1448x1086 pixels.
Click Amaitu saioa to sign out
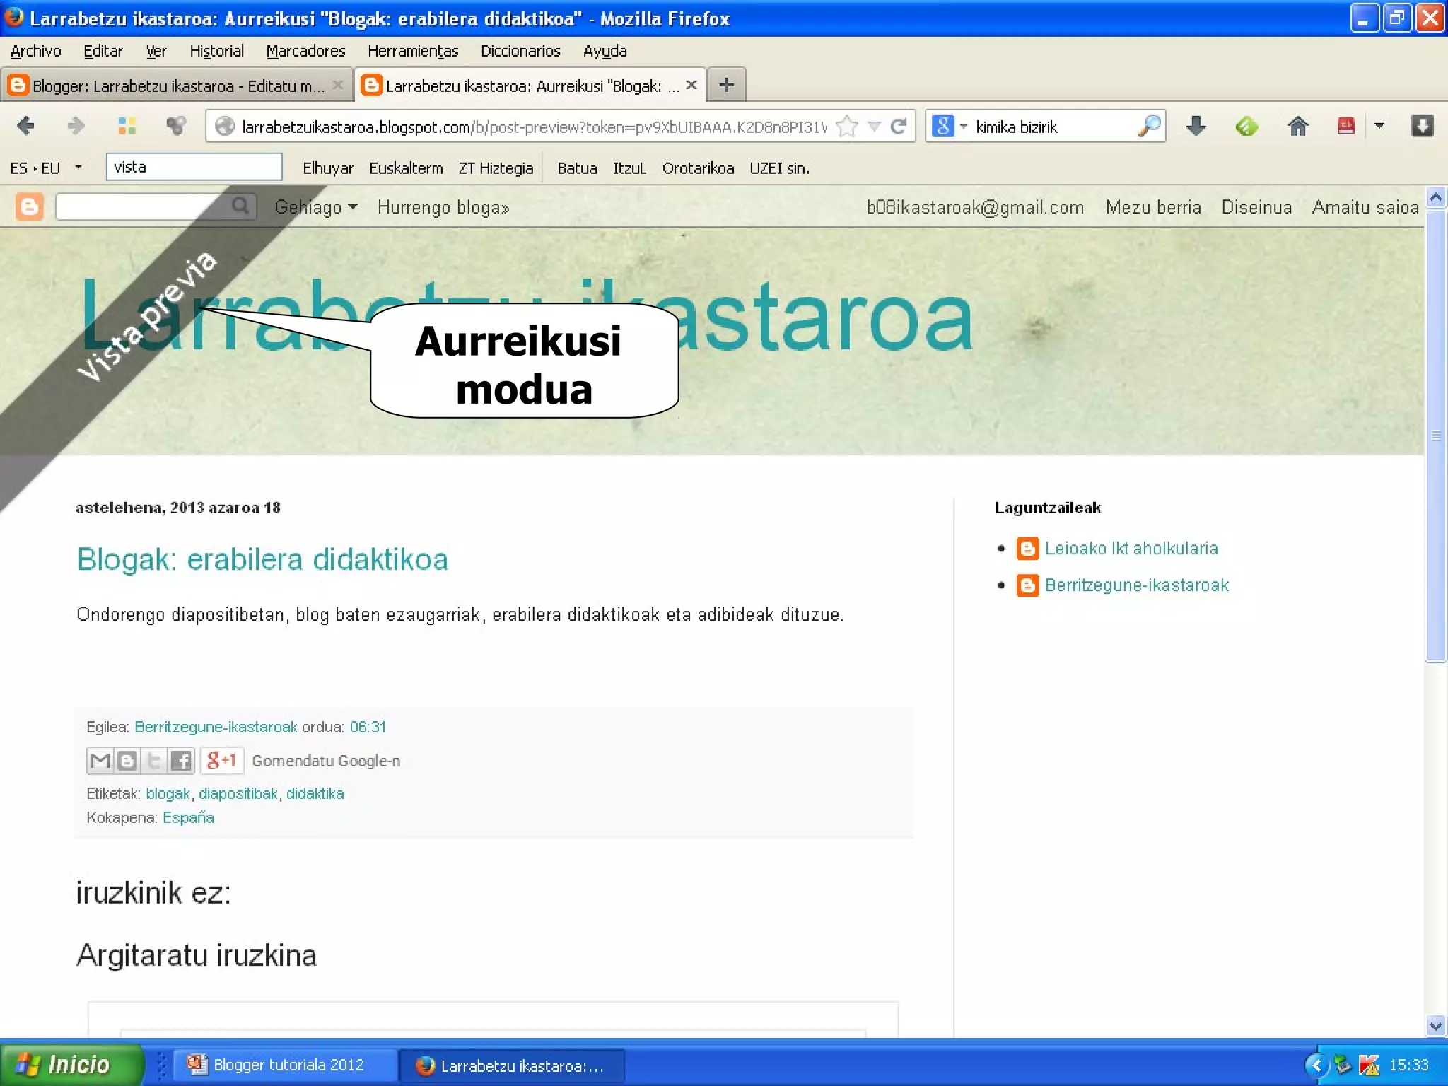(x=1365, y=207)
